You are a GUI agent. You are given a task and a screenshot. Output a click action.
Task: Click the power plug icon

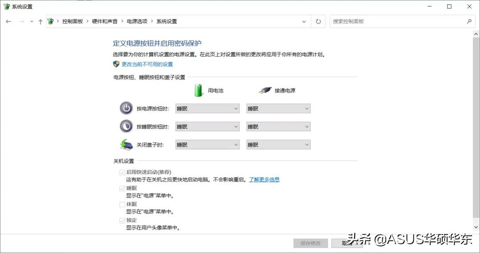(265, 90)
